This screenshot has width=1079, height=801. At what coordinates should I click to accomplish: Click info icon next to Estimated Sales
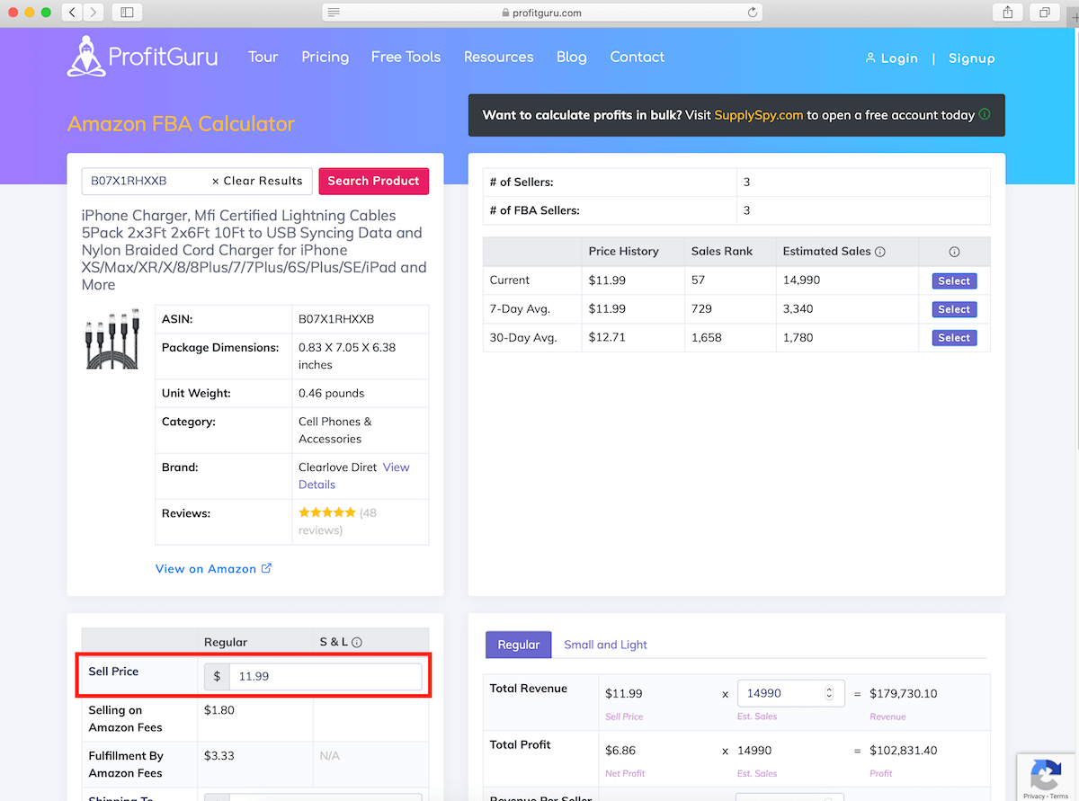pyautogui.click(x=880, y=252)
